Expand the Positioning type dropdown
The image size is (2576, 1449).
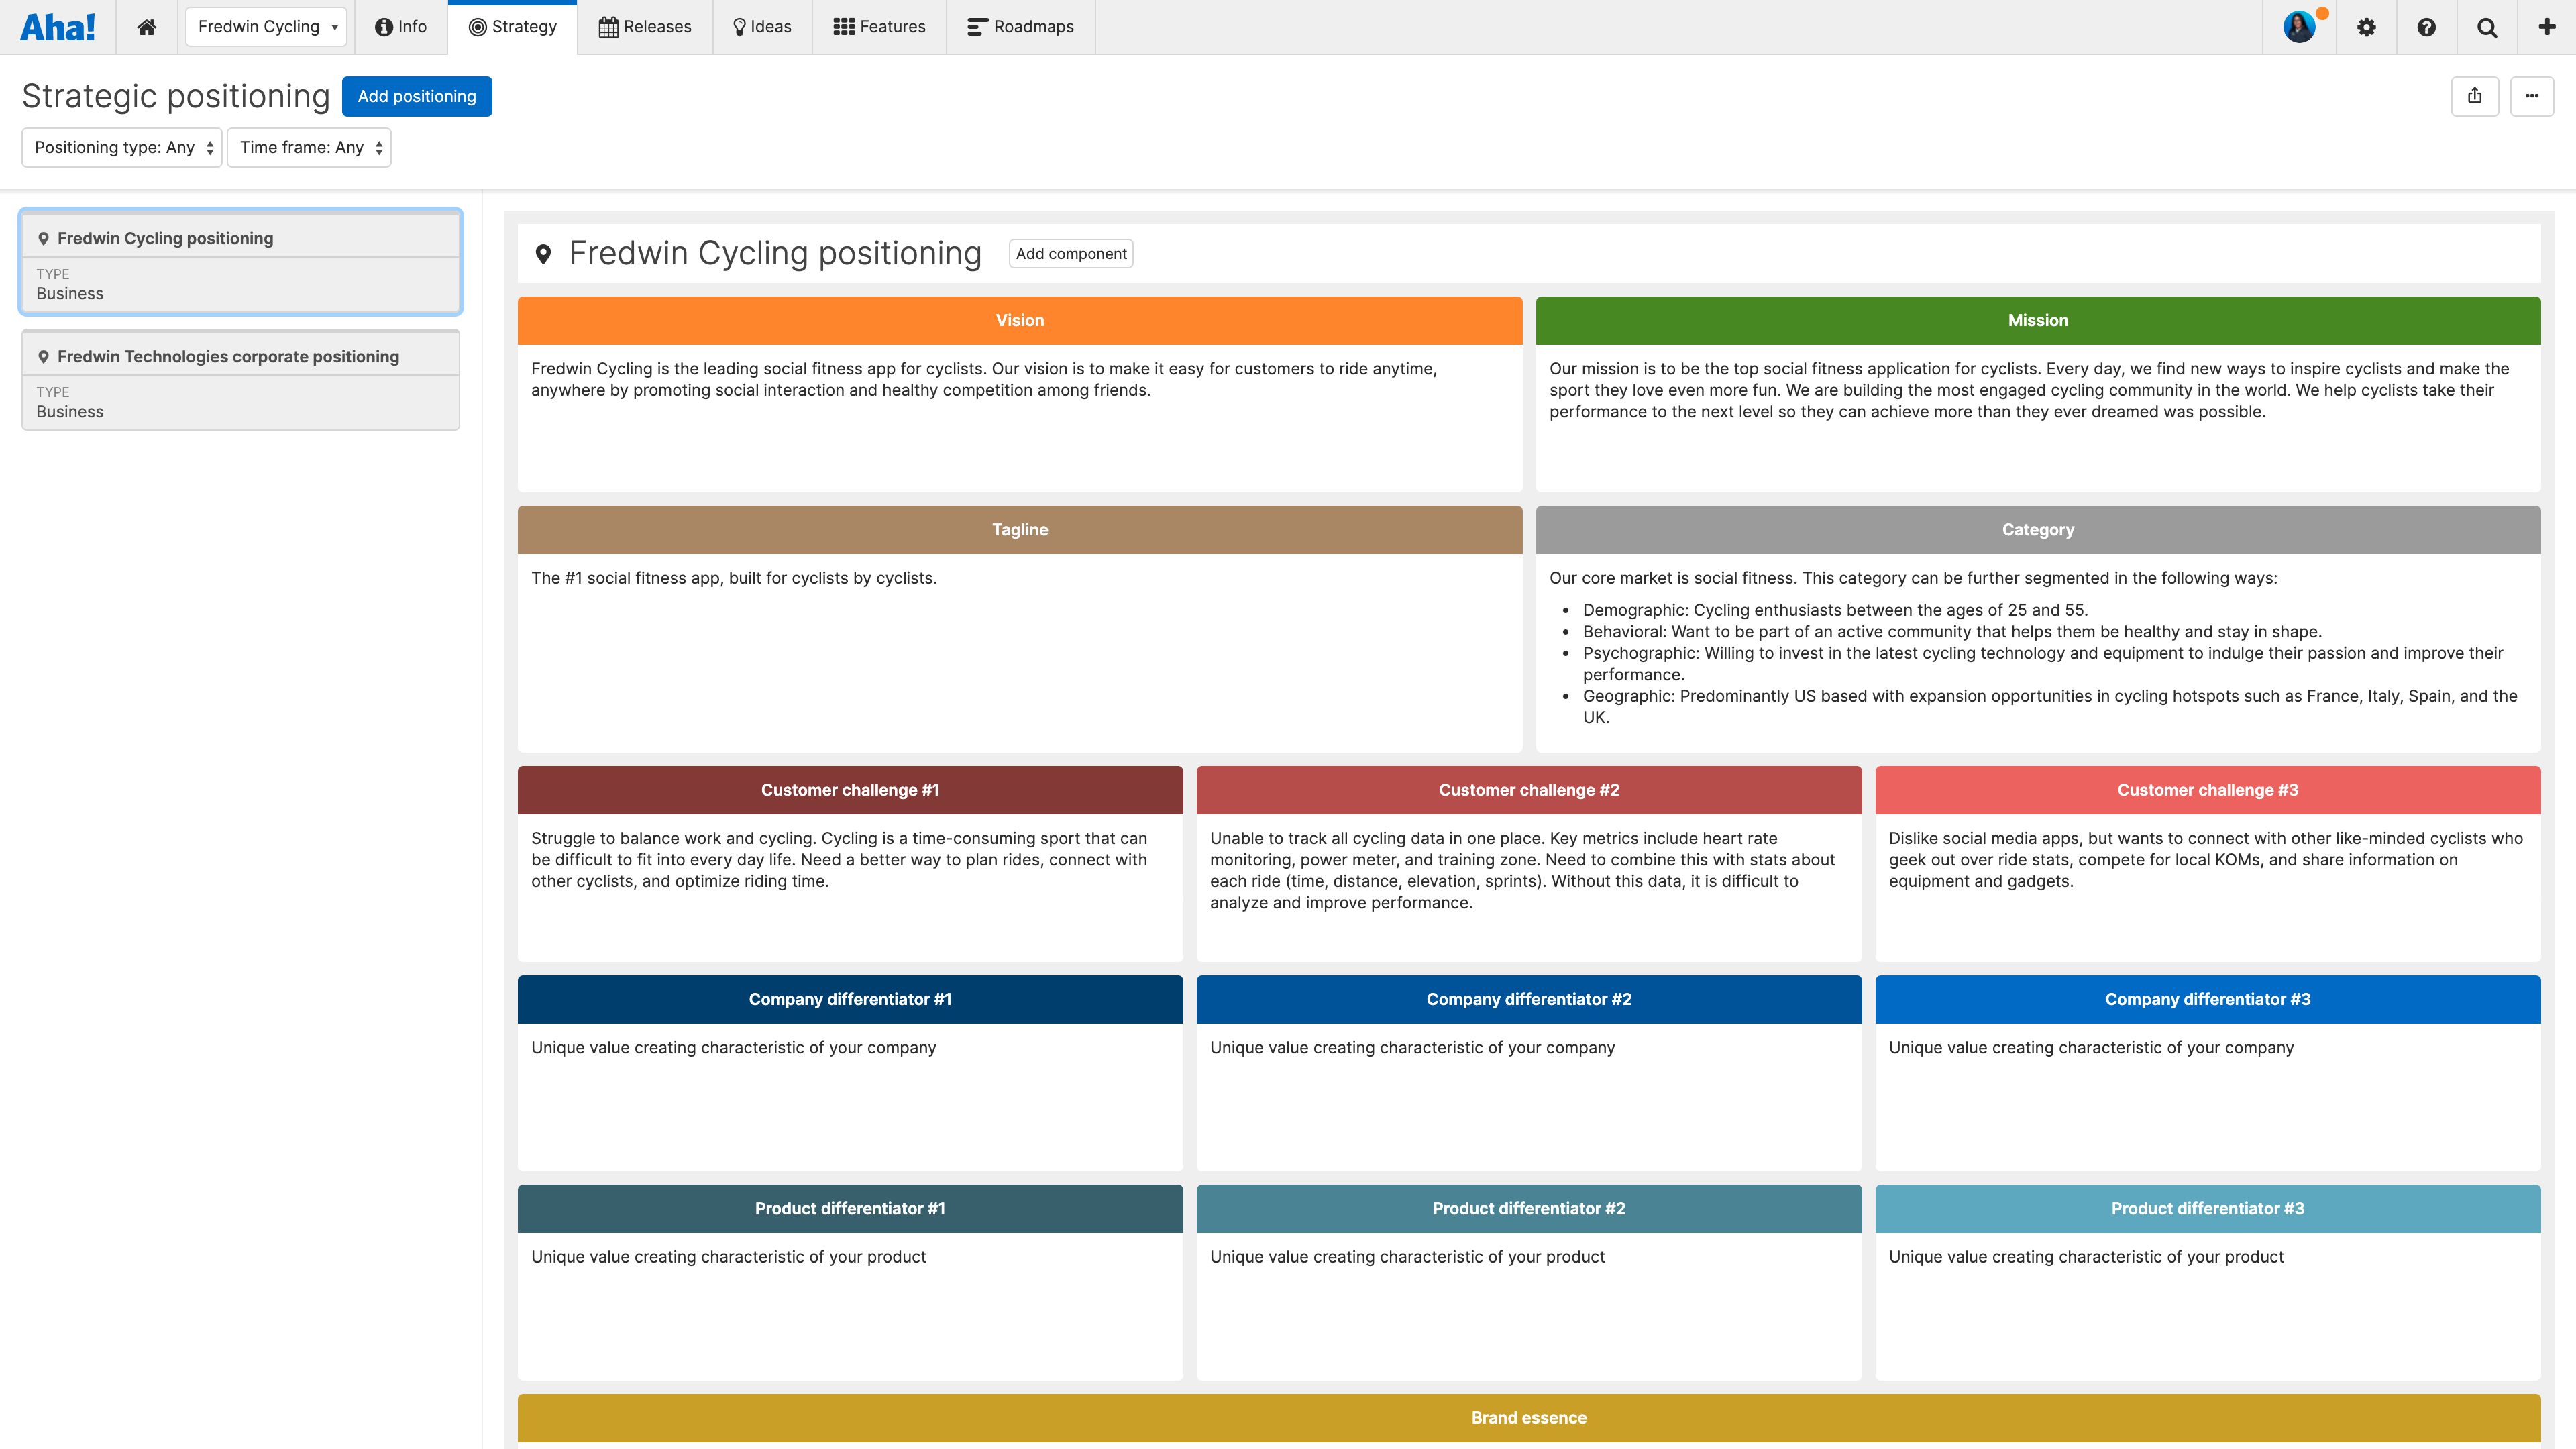pos(120,147)
